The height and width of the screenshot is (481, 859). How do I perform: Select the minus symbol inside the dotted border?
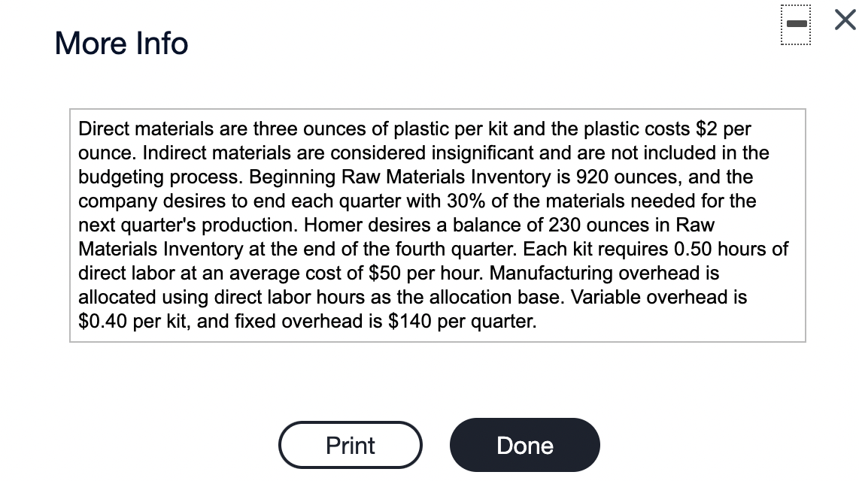coord(797,23)
